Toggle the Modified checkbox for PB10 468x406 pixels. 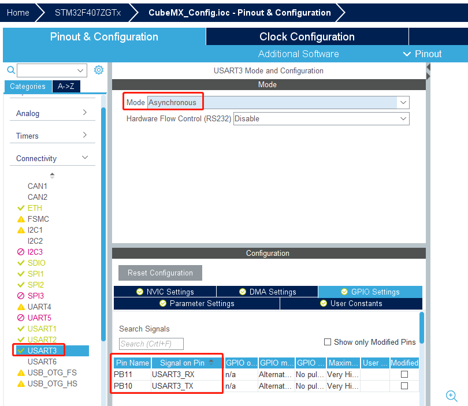click(404, 386)
